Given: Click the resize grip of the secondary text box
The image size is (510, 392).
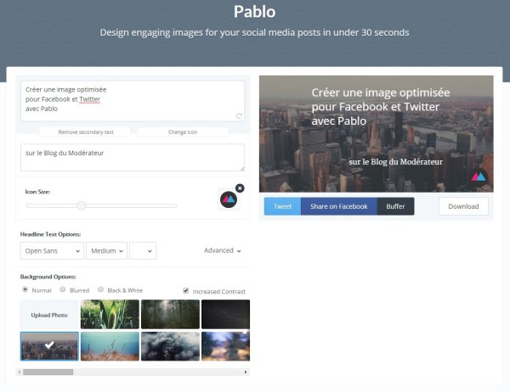Looking at the screenshot, I should pos(242,169).
